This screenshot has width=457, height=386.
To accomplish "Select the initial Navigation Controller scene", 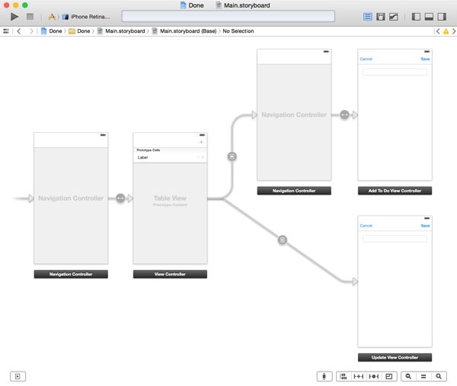I will 71,198.
